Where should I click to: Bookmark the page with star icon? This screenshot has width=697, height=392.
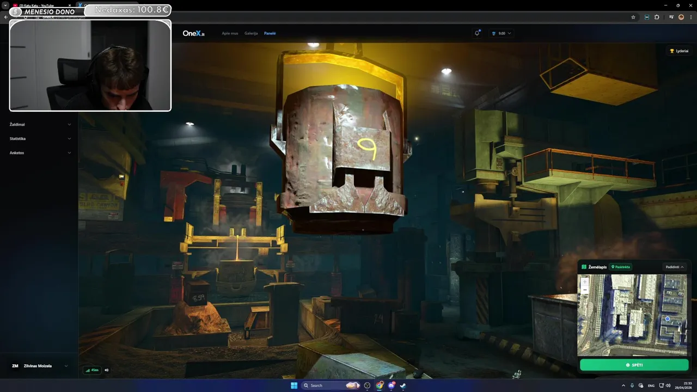pos(633,17)
